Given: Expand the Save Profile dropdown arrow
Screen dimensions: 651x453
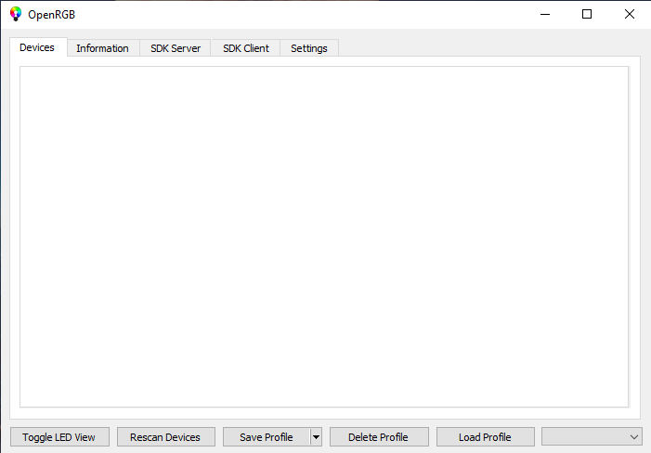Looking at the screenshot, I should coord(316,437).
